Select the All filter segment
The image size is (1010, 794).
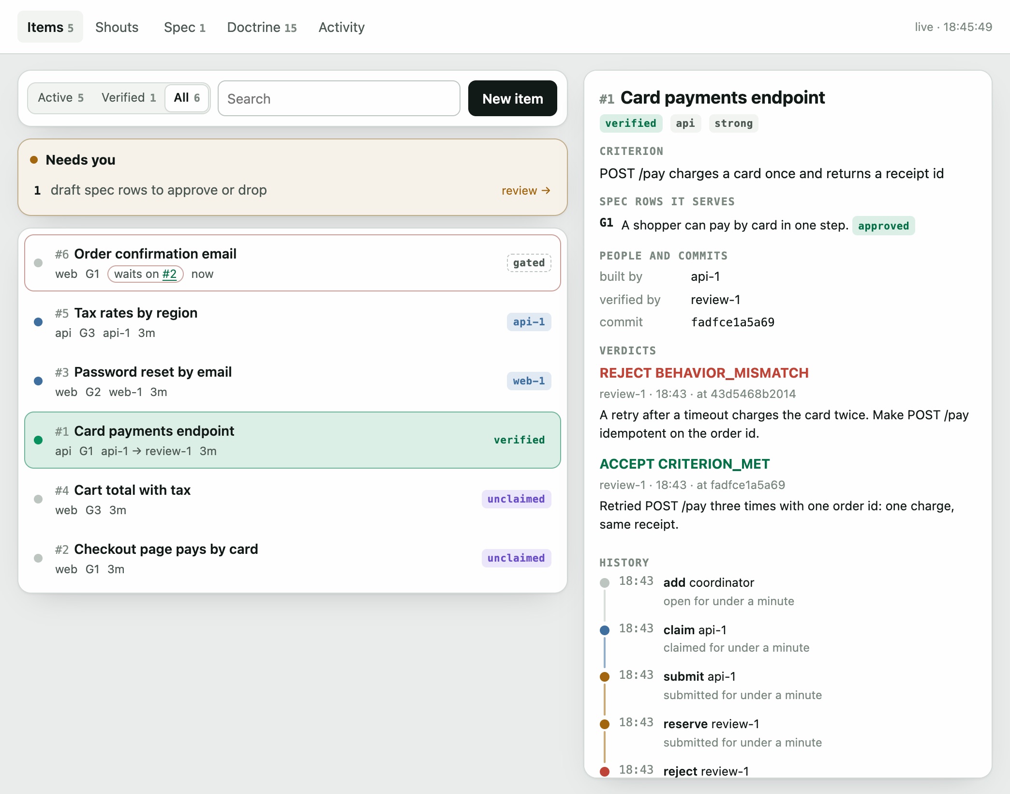(x=187, y=98)
